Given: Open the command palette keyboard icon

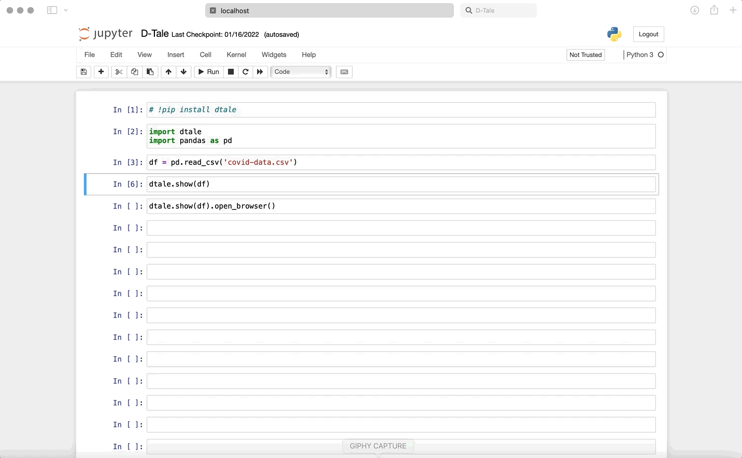Looking at the screenshot, I should pos(344,72).
